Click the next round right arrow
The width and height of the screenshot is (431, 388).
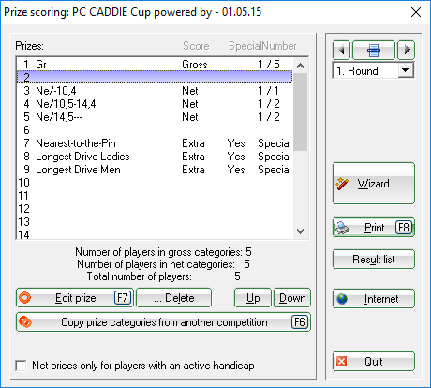coord(407,50)
